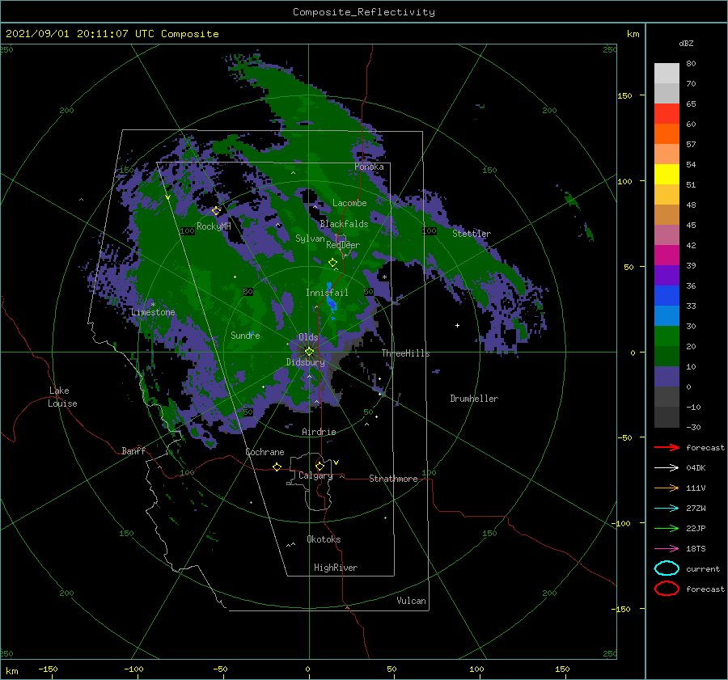Select the orange 57-60 dBZ swatch
The image size is (728, 680).
click(667, 134)
